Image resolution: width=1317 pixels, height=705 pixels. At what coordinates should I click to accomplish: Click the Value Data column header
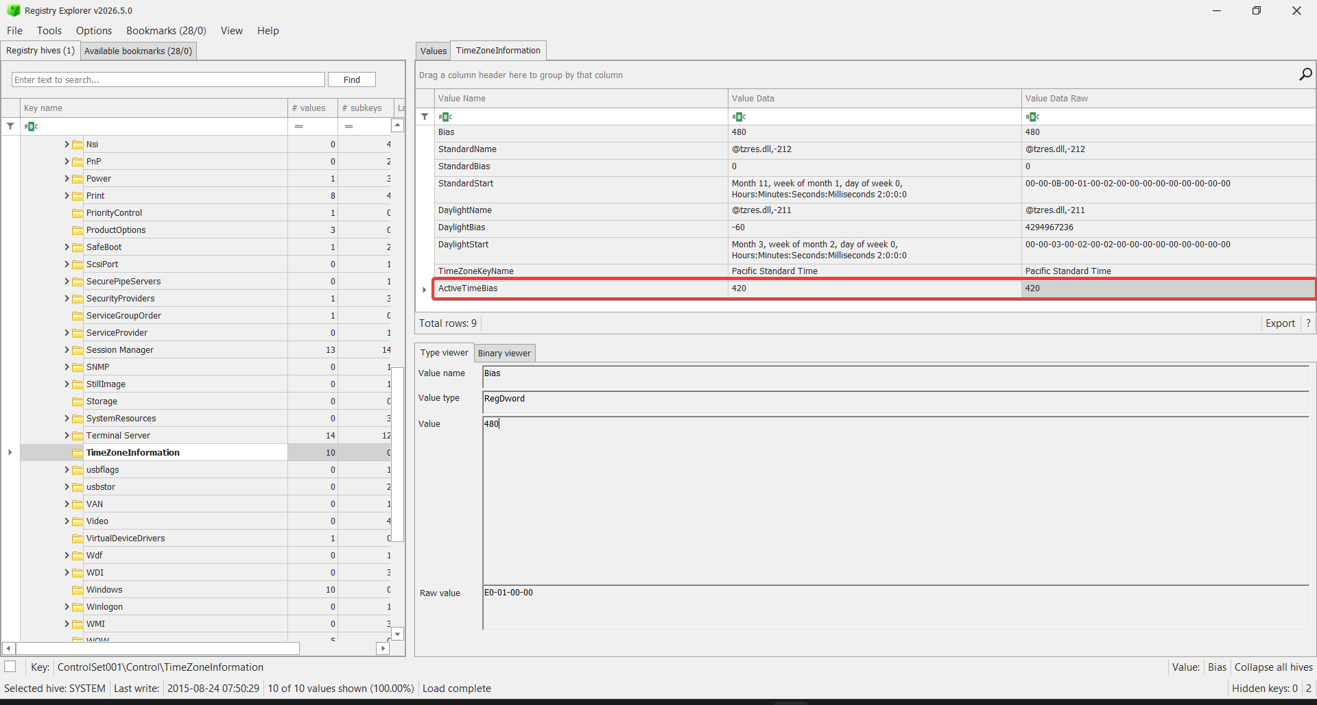click(875, 99)
